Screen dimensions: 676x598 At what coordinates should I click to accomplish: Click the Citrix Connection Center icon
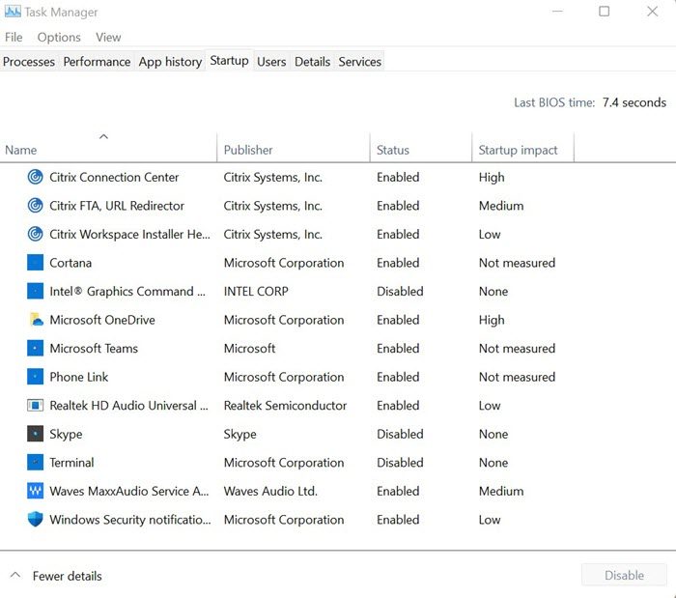[x=36, y=177]
